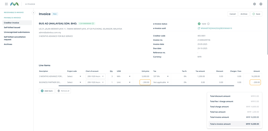Click the invoice date 29-09-2025
The height and width of the screenshot is (131, 268).
tap(202, 44)
